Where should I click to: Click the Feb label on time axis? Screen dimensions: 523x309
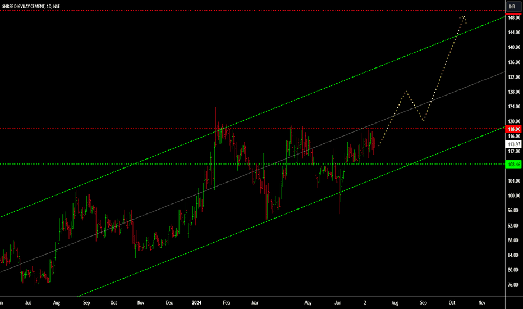227,303
